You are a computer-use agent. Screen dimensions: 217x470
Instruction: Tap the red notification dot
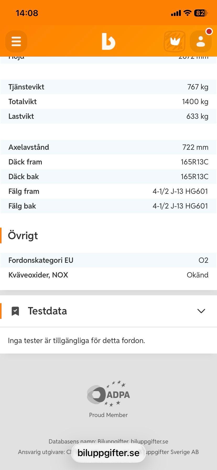click(209, 32)
